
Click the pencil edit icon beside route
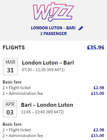[x=81, y=28]
